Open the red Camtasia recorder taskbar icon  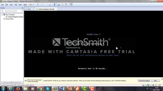[92, 89]
